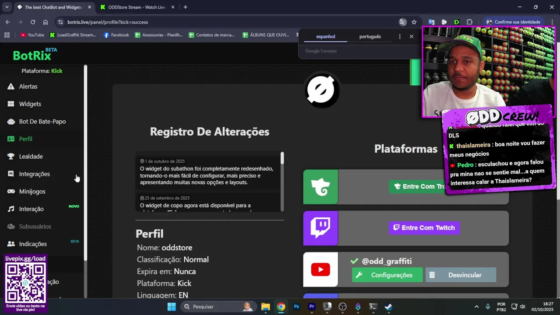Open Contatos de marca bookmark

(212, 35)
